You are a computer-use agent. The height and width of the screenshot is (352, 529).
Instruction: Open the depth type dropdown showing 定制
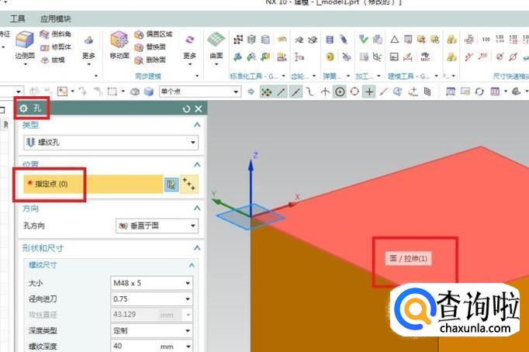click(x=150, y=330)
